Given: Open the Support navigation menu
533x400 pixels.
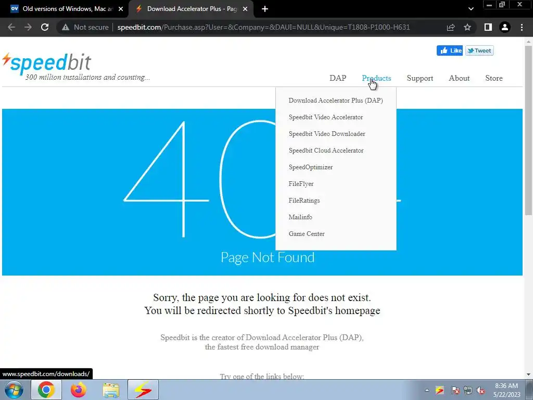Looking at the screenshot, I should pos(420,78).
